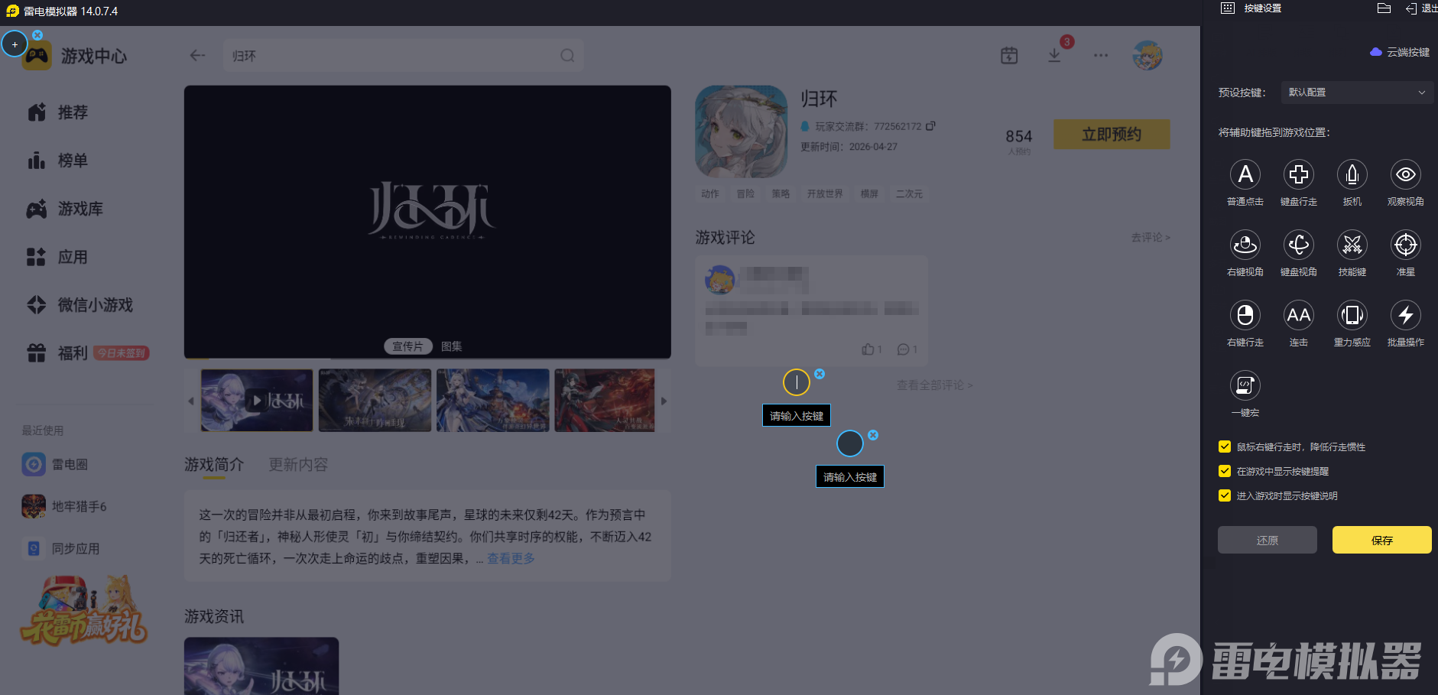
Task: Toggle 进入游戏时显示按键说明 checkbox
Action: pos(1225,495)
